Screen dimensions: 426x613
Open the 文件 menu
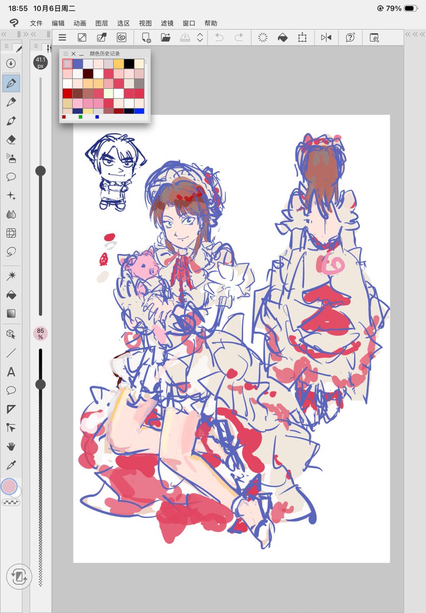tap(36, 23)
